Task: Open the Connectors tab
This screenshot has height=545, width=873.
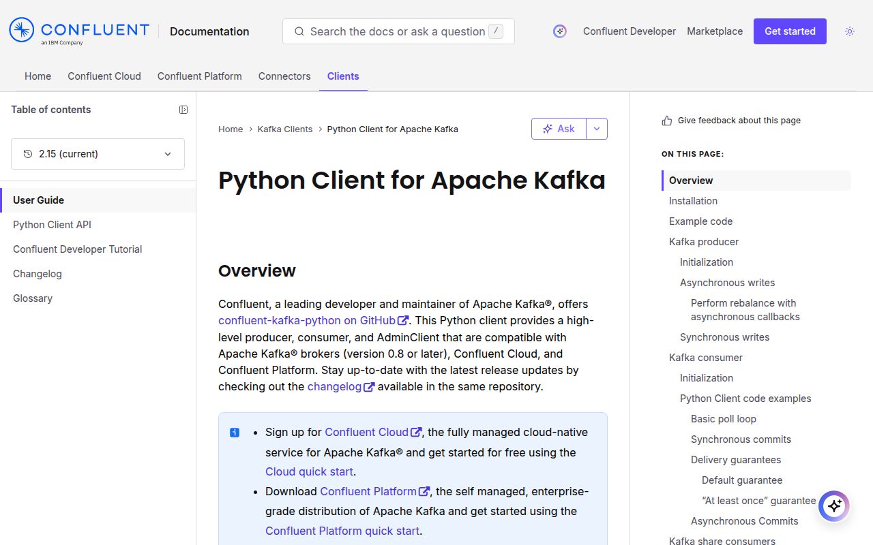Action: tap(284, 76)
